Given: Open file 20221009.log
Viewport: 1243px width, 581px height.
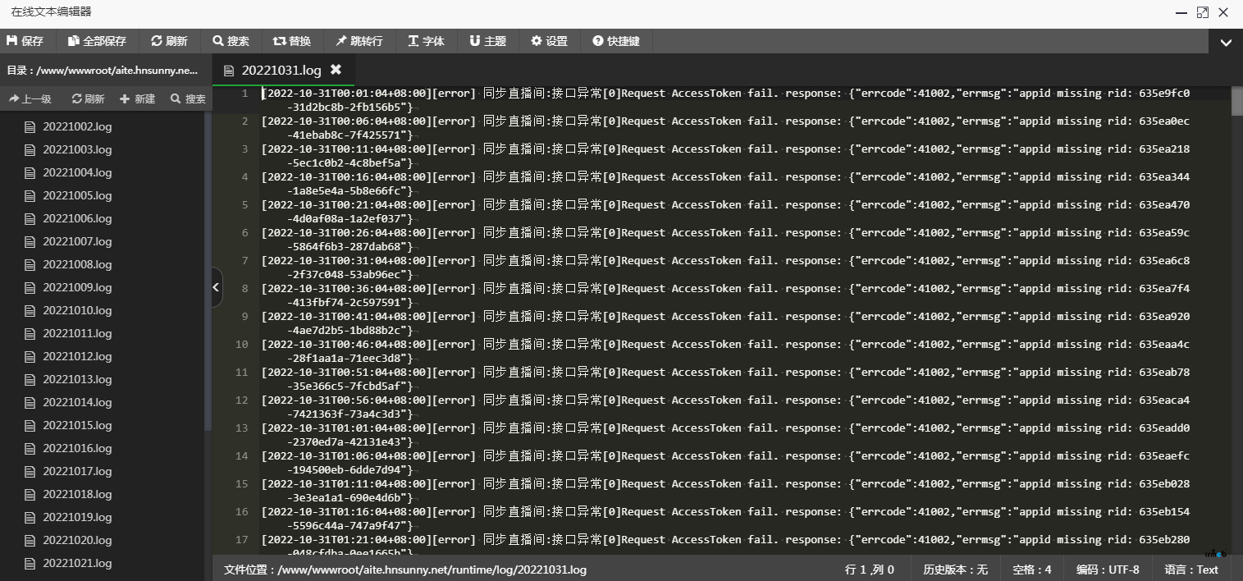Looking at the screenshot, I should [x=77, y=287].
